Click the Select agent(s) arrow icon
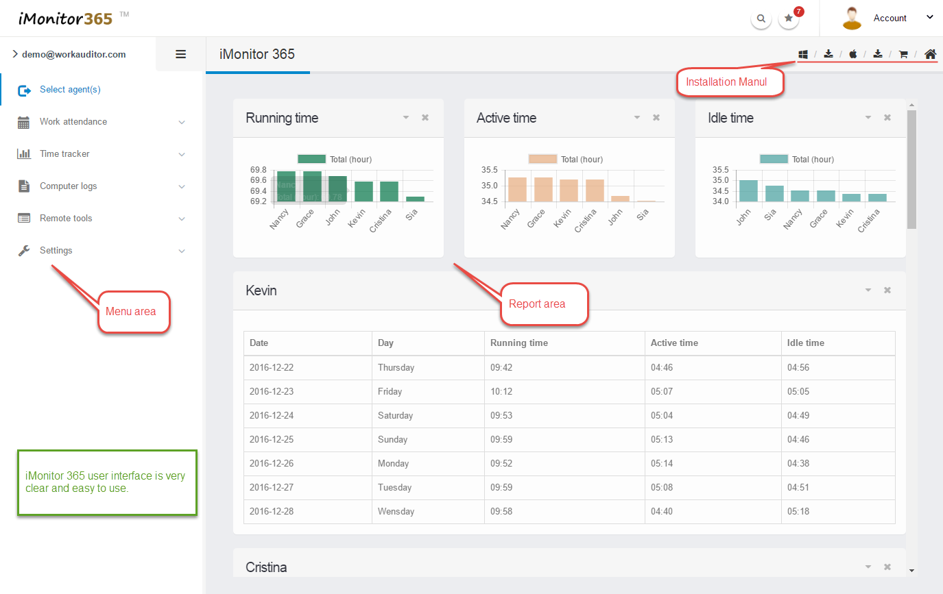 (x=24, y=90)
